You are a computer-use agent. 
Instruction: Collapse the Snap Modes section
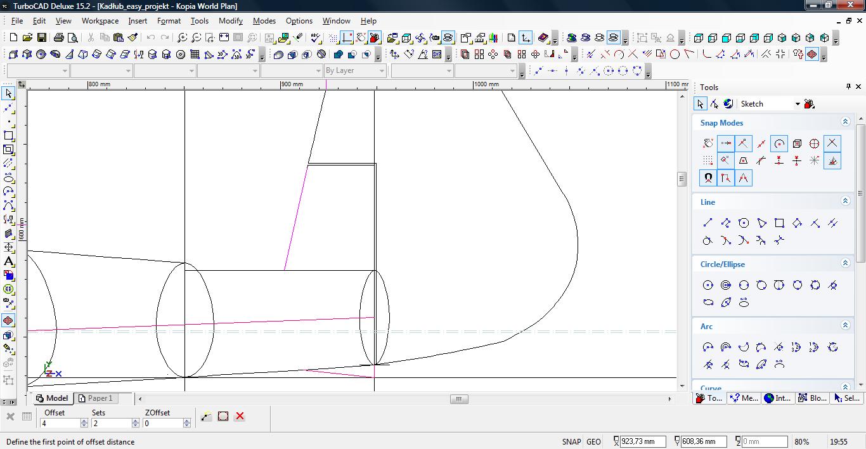pos(845,122)
